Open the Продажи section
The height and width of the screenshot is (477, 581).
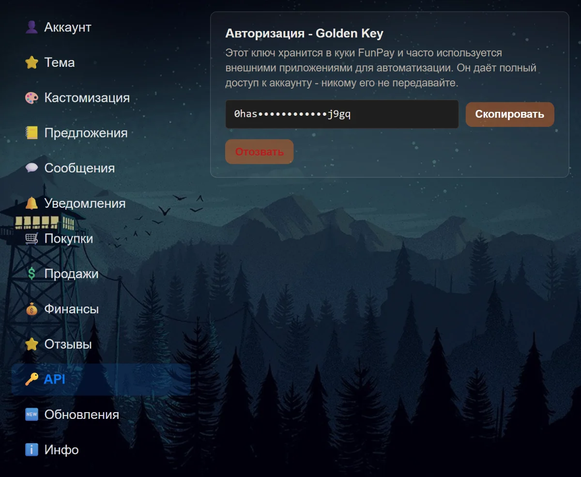coord(101,274)
